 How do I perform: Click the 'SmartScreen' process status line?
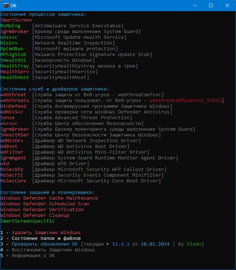(16, 20)
